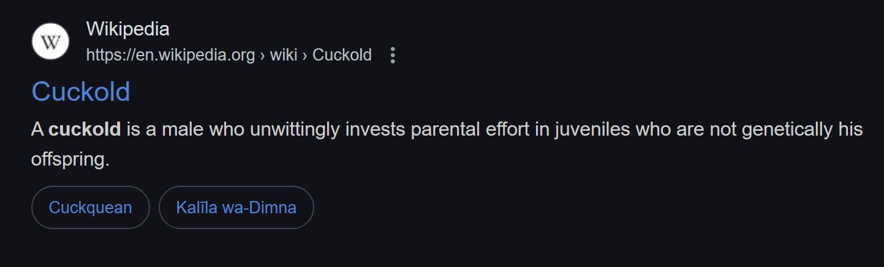
Task: Click the 'https://en.wikipedia.org' domain in the URL
Action: pos(170,56)
